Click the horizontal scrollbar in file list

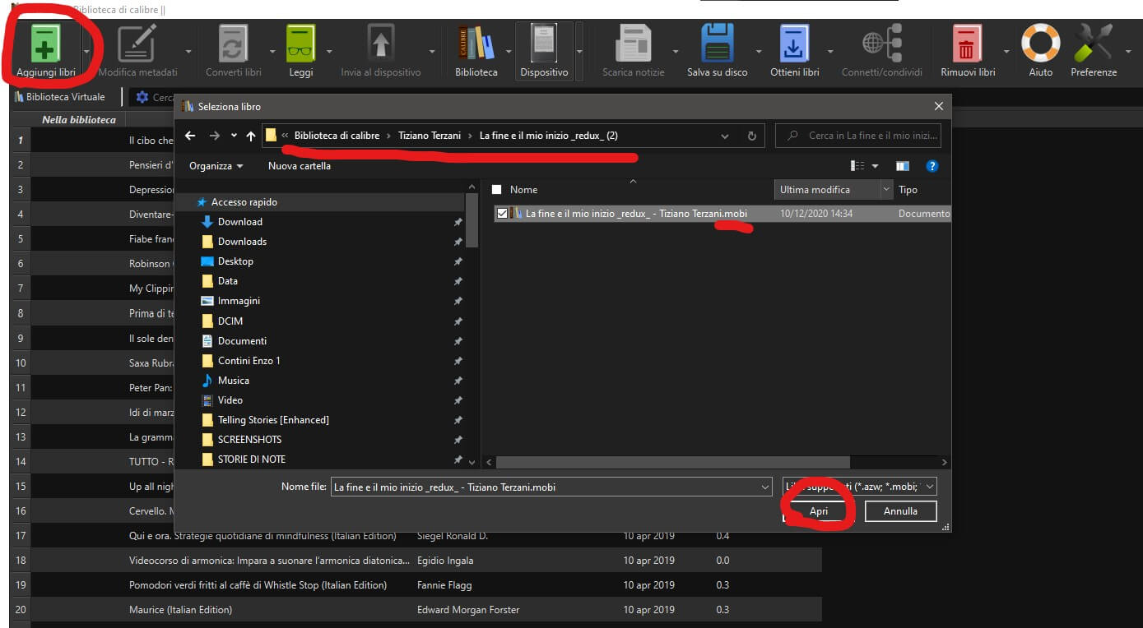[672, 463]
